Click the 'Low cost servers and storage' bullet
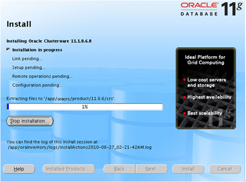The image size is (246, 182). [205, 82]
